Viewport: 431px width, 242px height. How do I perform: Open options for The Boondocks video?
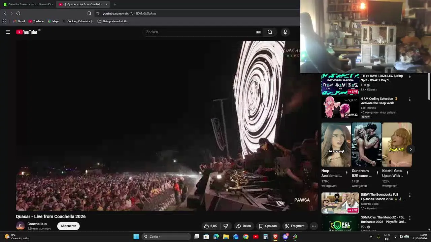410,195
